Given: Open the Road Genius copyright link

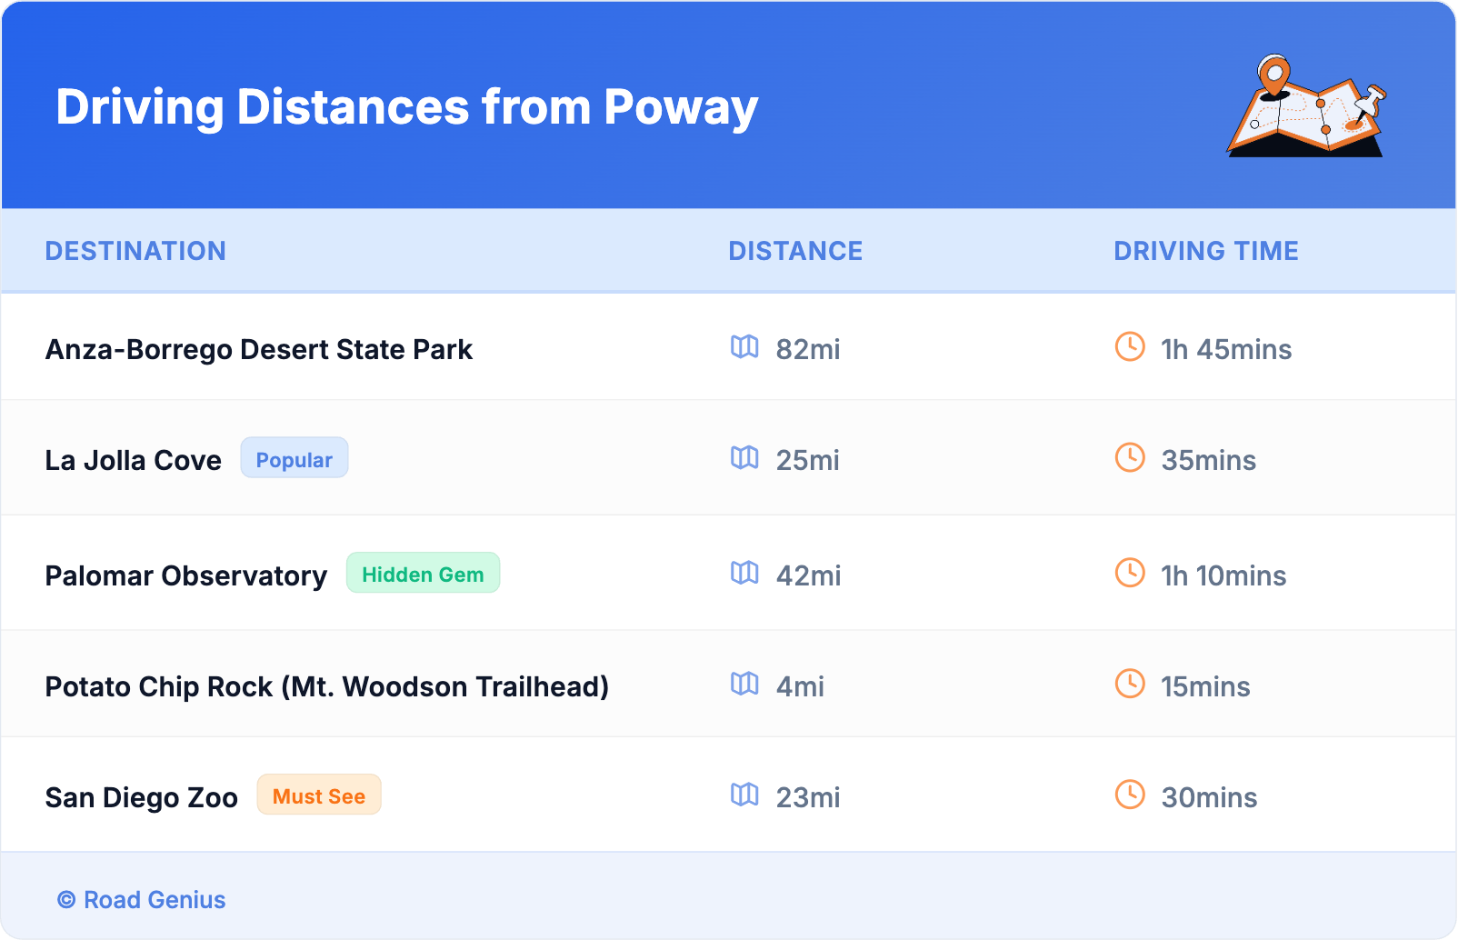Looking at the screenshot, I should (142, 900).
